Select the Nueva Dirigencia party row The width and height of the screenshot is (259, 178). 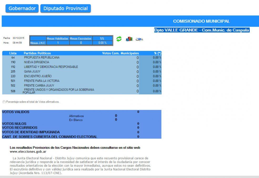pyautogui.click(x=37, y=62)
